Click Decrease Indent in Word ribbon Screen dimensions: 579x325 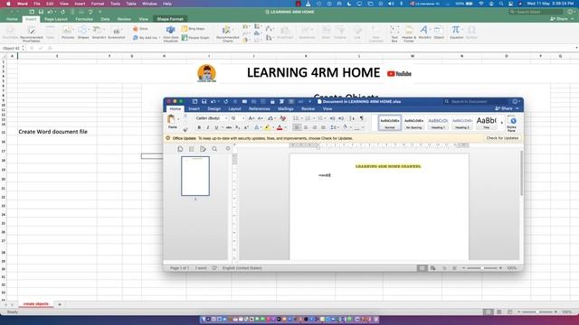click(x=332, y=118)
